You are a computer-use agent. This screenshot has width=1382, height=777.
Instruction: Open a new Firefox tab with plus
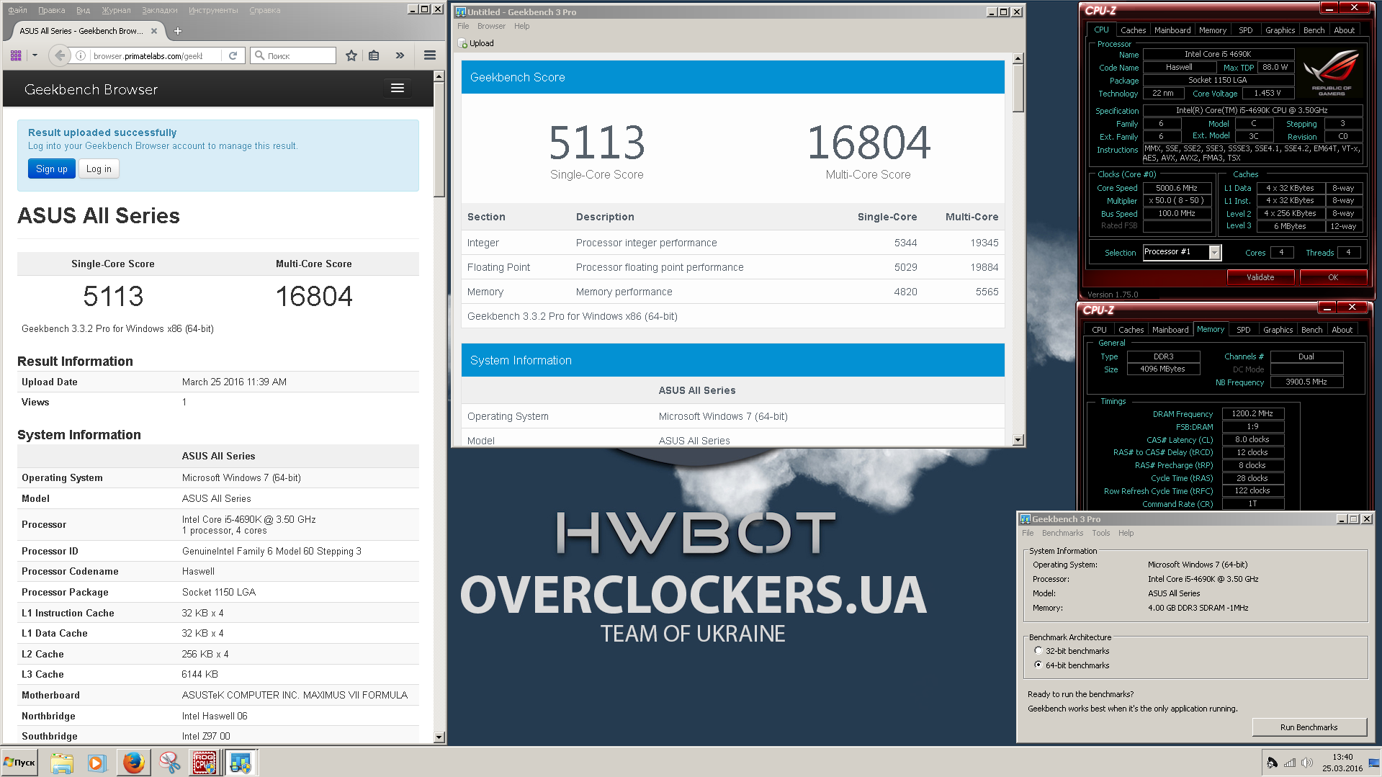coord(178,31)
